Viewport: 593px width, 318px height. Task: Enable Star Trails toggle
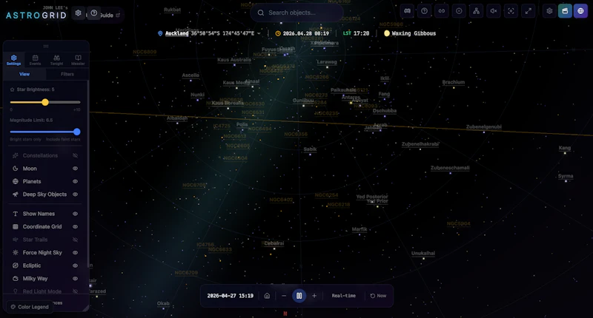(x=76, y=240)
